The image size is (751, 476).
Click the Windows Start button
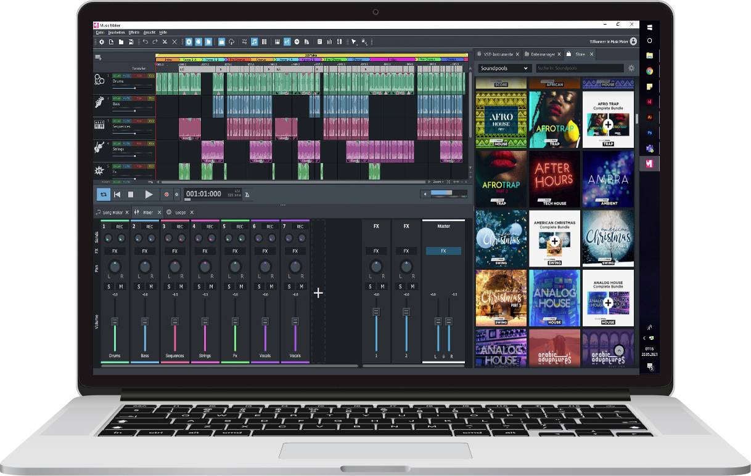(x=649, y=26)
